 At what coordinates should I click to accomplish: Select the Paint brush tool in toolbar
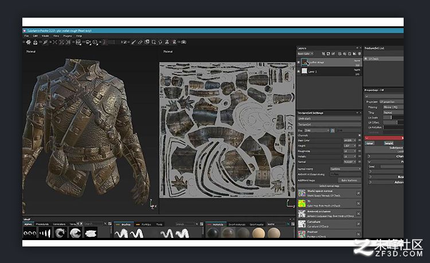[x=133, y=42]
